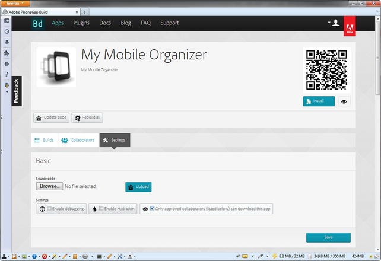Click the QR code image
Image resolution: width=381 pixels, height=261 pixels.
326,70
